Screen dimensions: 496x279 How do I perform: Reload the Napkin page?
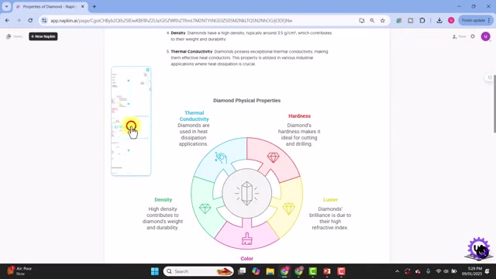[30, 20]
